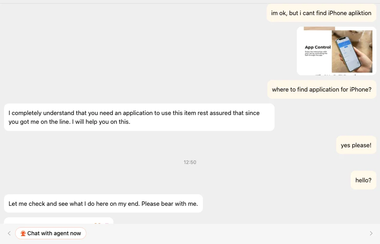Click the partially hidden message at the bottom

pos(58,221)
